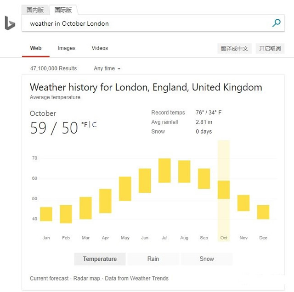Click the magnifier search icon
294x292 pixels.
click(x=276, y=23)
